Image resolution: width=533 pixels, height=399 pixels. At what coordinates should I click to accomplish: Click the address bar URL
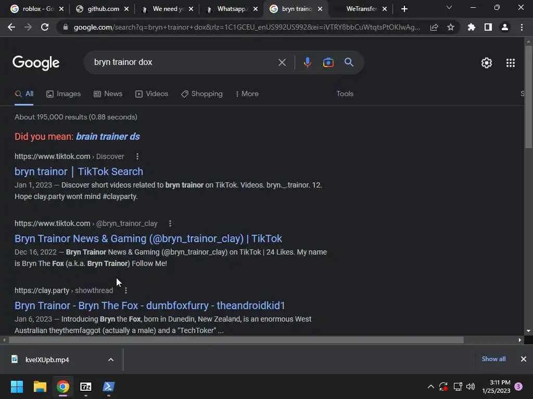[x=247, y=27]
